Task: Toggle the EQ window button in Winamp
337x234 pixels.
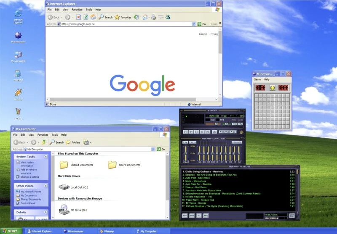Action: pos(235,124)
